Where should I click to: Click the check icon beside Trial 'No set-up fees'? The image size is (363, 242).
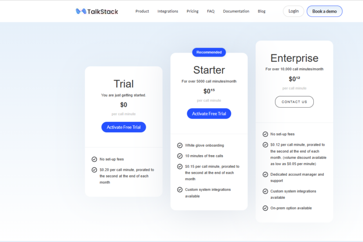94,159
